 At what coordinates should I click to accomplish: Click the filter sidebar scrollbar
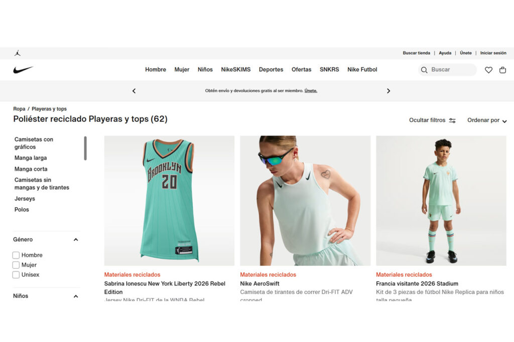tap(85, 148)
